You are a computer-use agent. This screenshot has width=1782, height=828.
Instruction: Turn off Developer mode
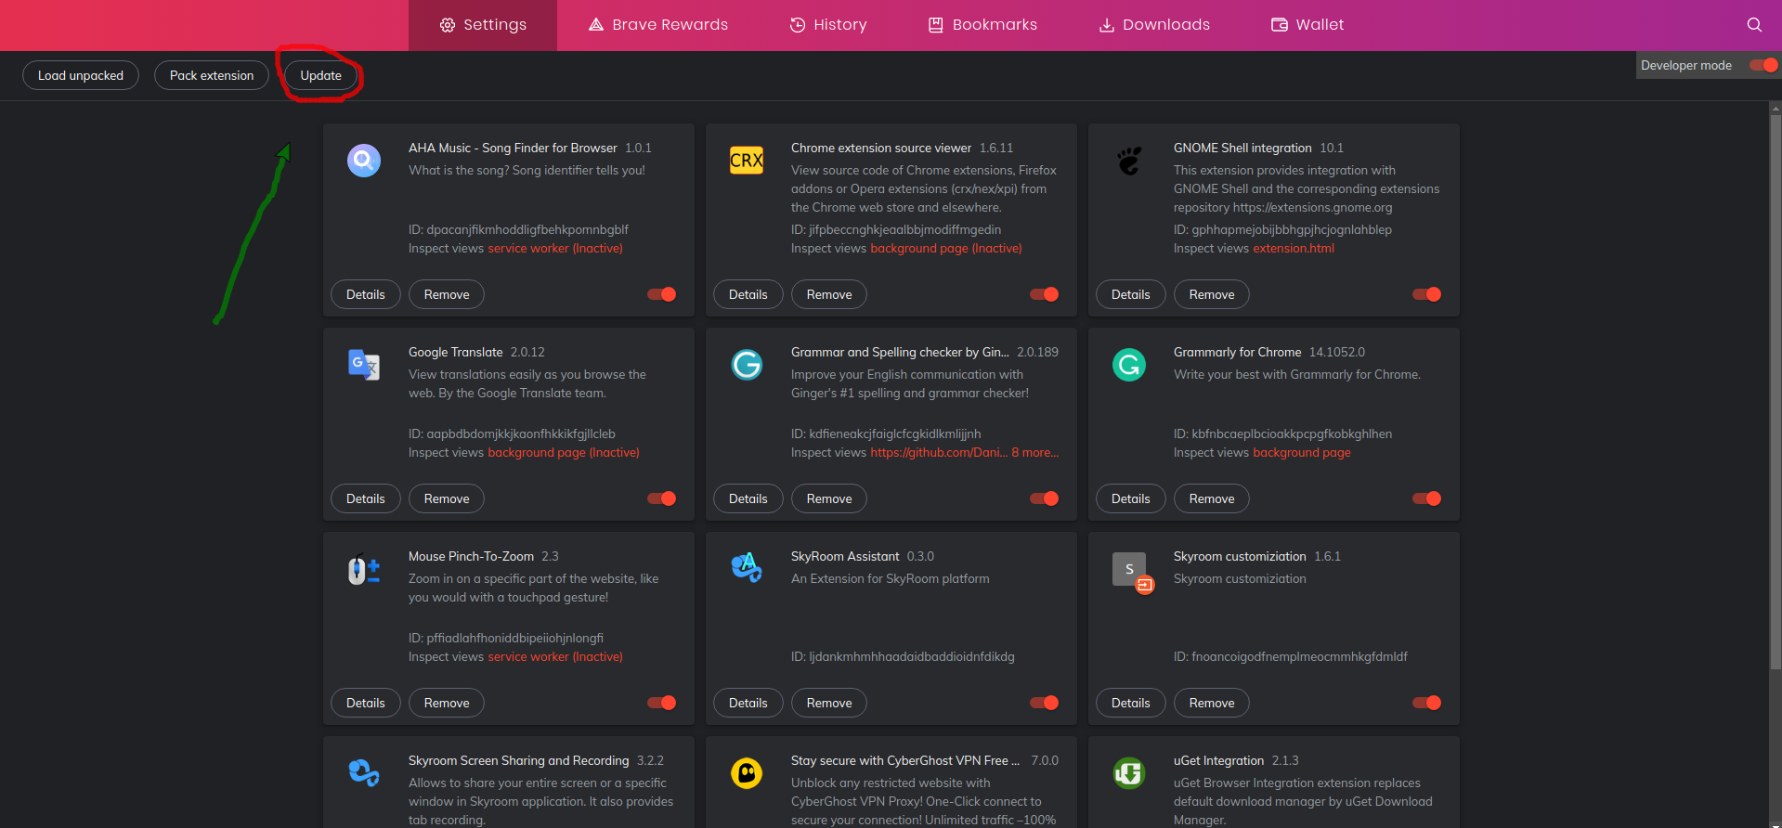[x=1763, y=65]
